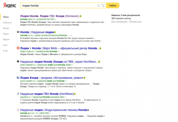This screenshot has height=122, width=178.
Task: Open 'Лодки Honda. Лодки ПВХ Хонда' result
Action: click(x=50, y=16)
